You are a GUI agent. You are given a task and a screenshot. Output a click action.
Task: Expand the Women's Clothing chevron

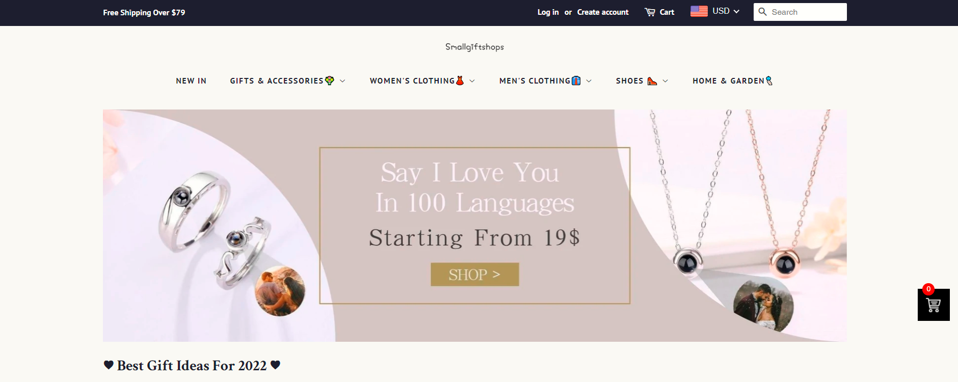click(x=472, y=81)
